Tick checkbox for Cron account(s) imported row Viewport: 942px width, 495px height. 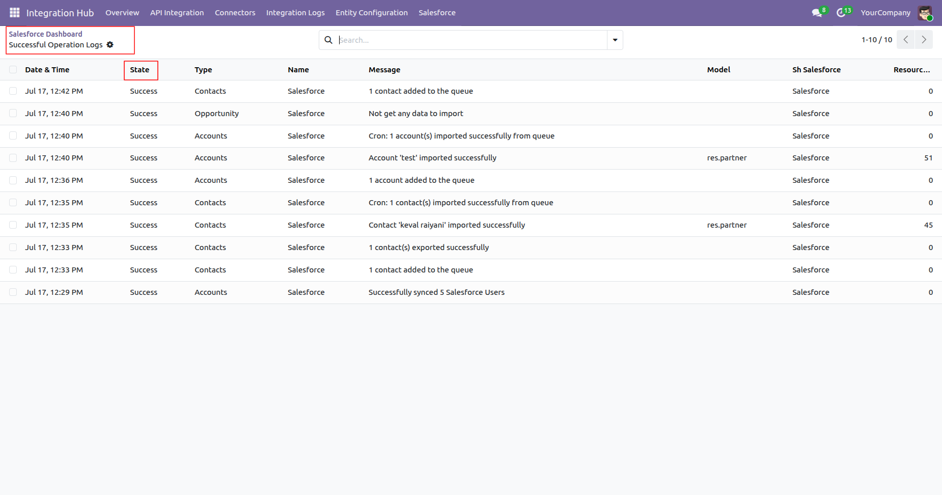(13, 136)
